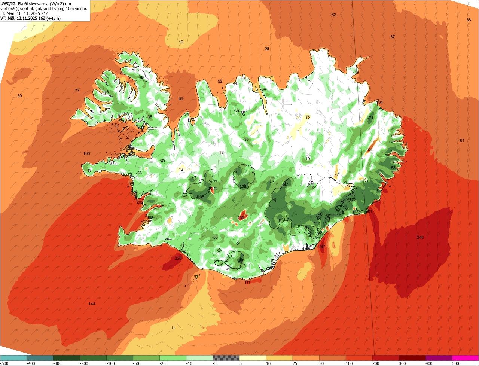Click the '500' label on the color scale
This screenshot has width=479, height=366.
[455, 363]
